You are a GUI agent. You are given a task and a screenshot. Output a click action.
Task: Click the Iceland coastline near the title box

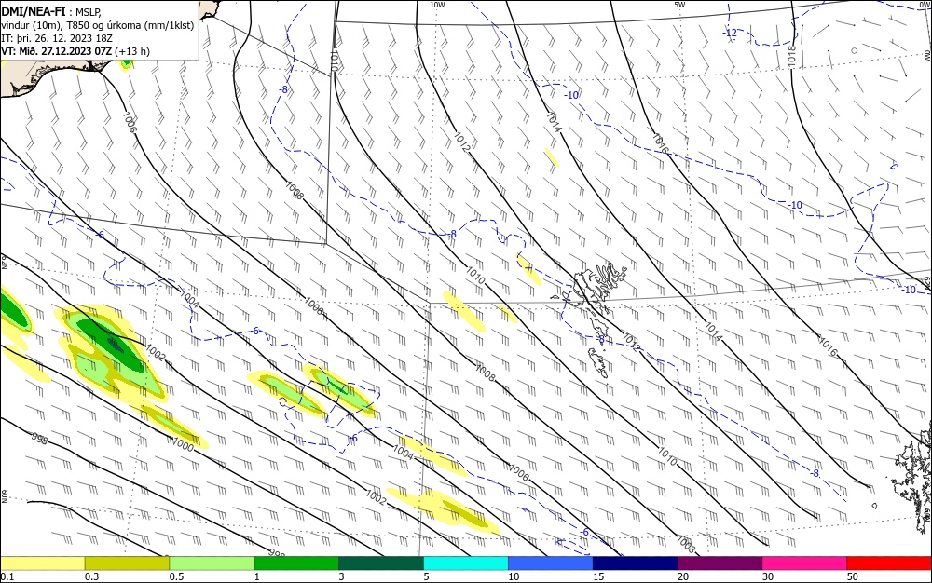click(x=53, y=75)
